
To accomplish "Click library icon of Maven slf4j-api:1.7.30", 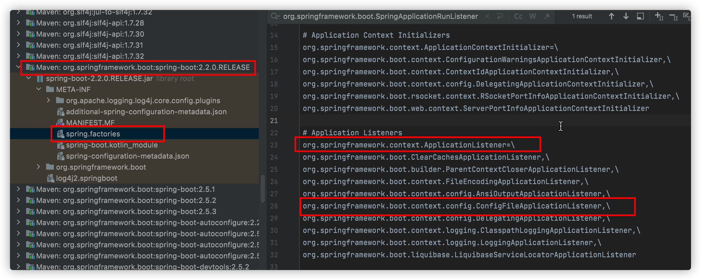I will [x=30, y=34].
